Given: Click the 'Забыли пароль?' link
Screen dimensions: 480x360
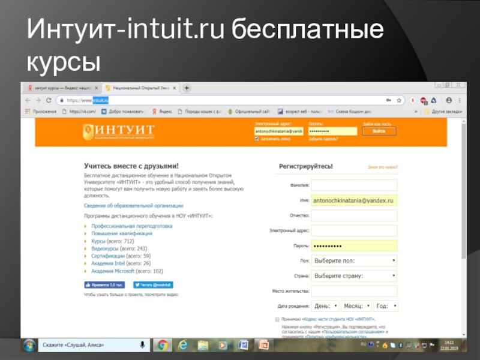Looking at the screenshot, I should pyautogui.click(x=323, y=139).
